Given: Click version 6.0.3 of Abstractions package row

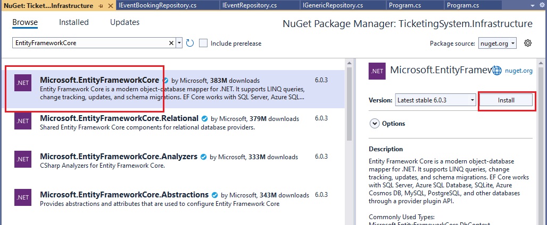Looking at the screenshot, I should tap(321, 195).
